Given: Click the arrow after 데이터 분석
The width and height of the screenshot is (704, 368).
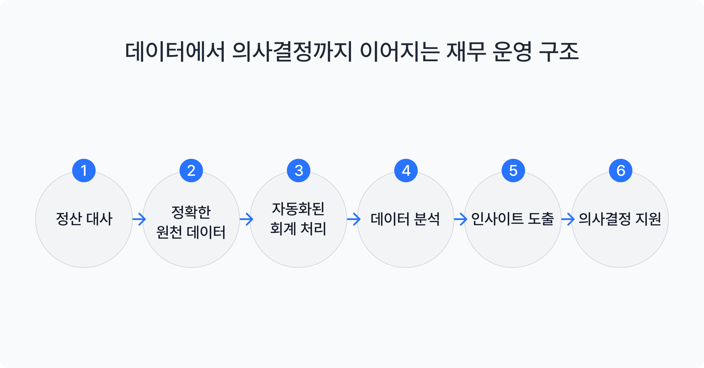Looking at the screenshot, I should 461,219.
